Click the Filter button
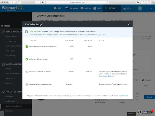Screen dimensions: 155x116 coord(136,80)
